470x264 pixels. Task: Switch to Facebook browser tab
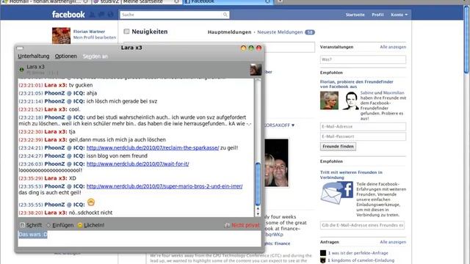pos(228,1)
